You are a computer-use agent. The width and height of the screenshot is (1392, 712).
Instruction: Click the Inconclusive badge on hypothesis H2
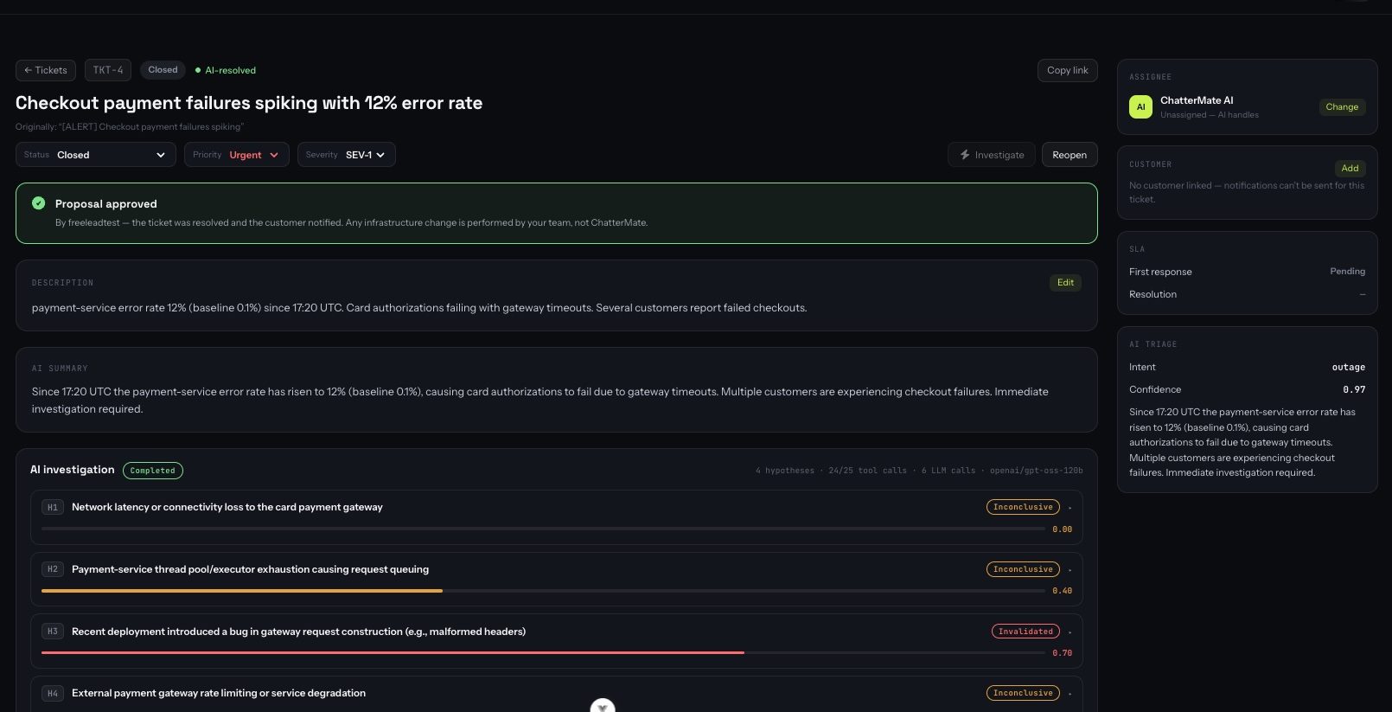pyautogui.click(x=1023, y=569)
